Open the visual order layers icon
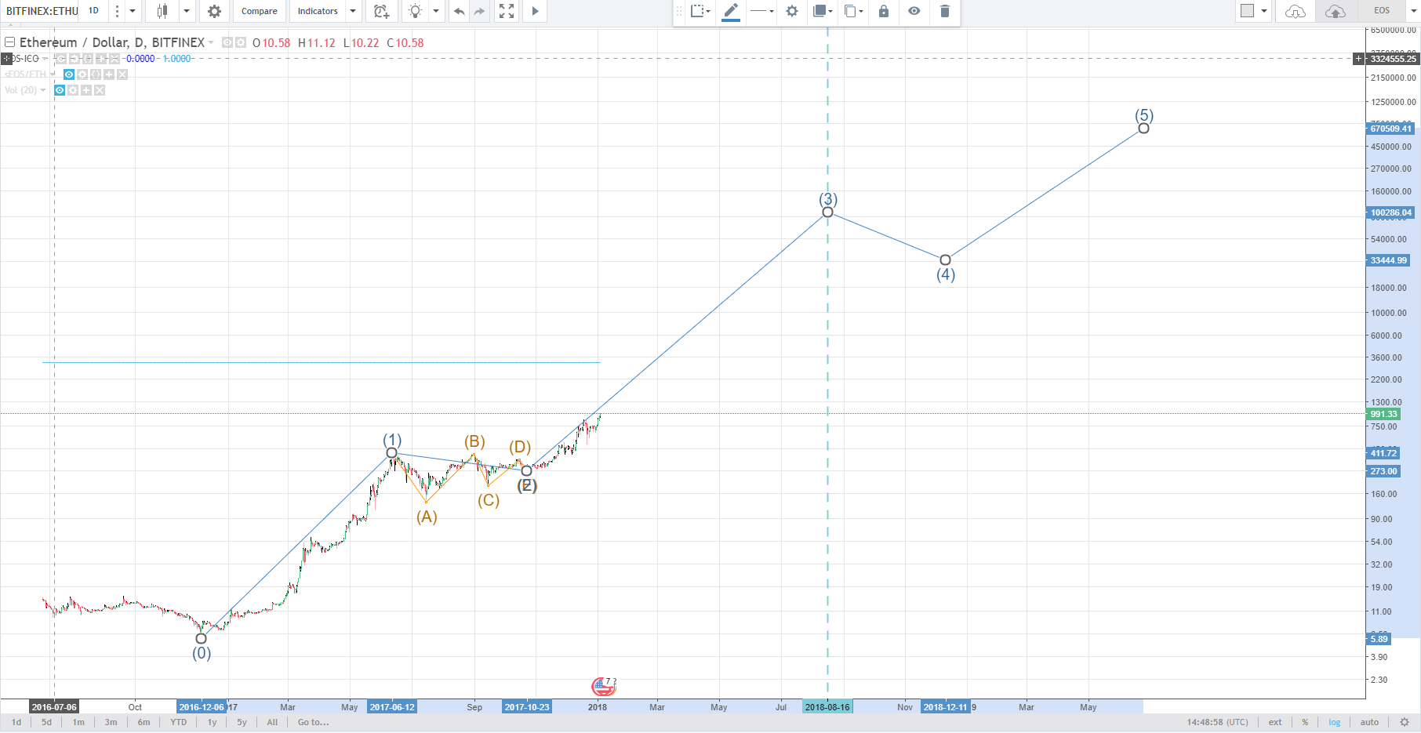 [x=821, y=11]
